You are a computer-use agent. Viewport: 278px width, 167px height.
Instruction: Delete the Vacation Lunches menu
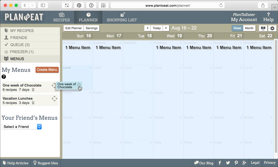pyautogui.click(x=33, y=103)
